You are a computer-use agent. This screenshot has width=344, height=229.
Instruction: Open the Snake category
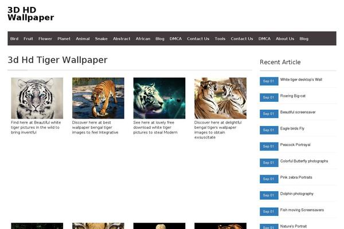click(x=101, y=39)
